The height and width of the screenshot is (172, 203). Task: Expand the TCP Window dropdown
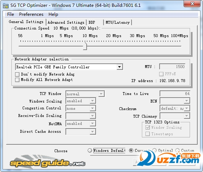101,94
